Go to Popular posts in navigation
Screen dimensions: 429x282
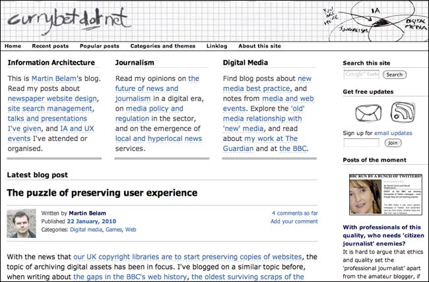point(100,46)
